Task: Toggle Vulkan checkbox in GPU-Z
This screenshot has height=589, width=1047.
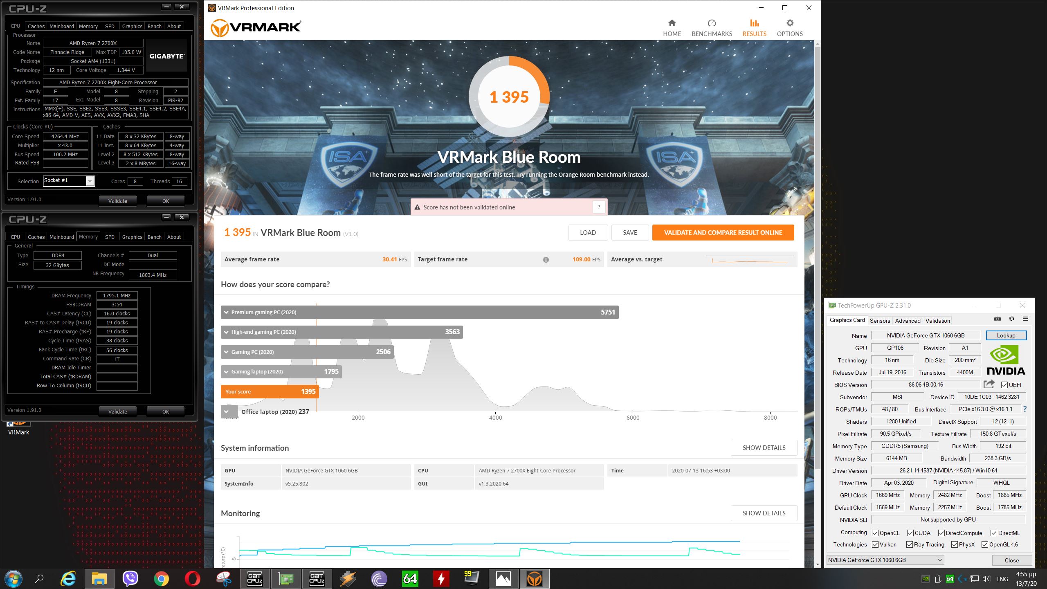Action: click(x=875, y=544)
